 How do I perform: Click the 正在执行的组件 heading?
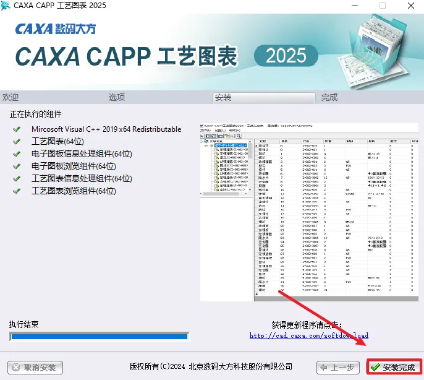coord(36,114)
